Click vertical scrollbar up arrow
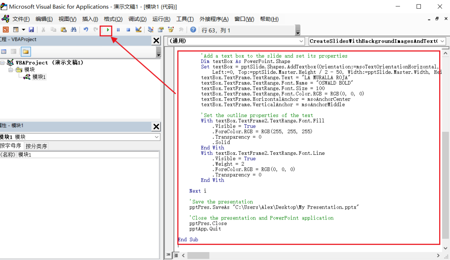450x260 pixels. [445, 53]
